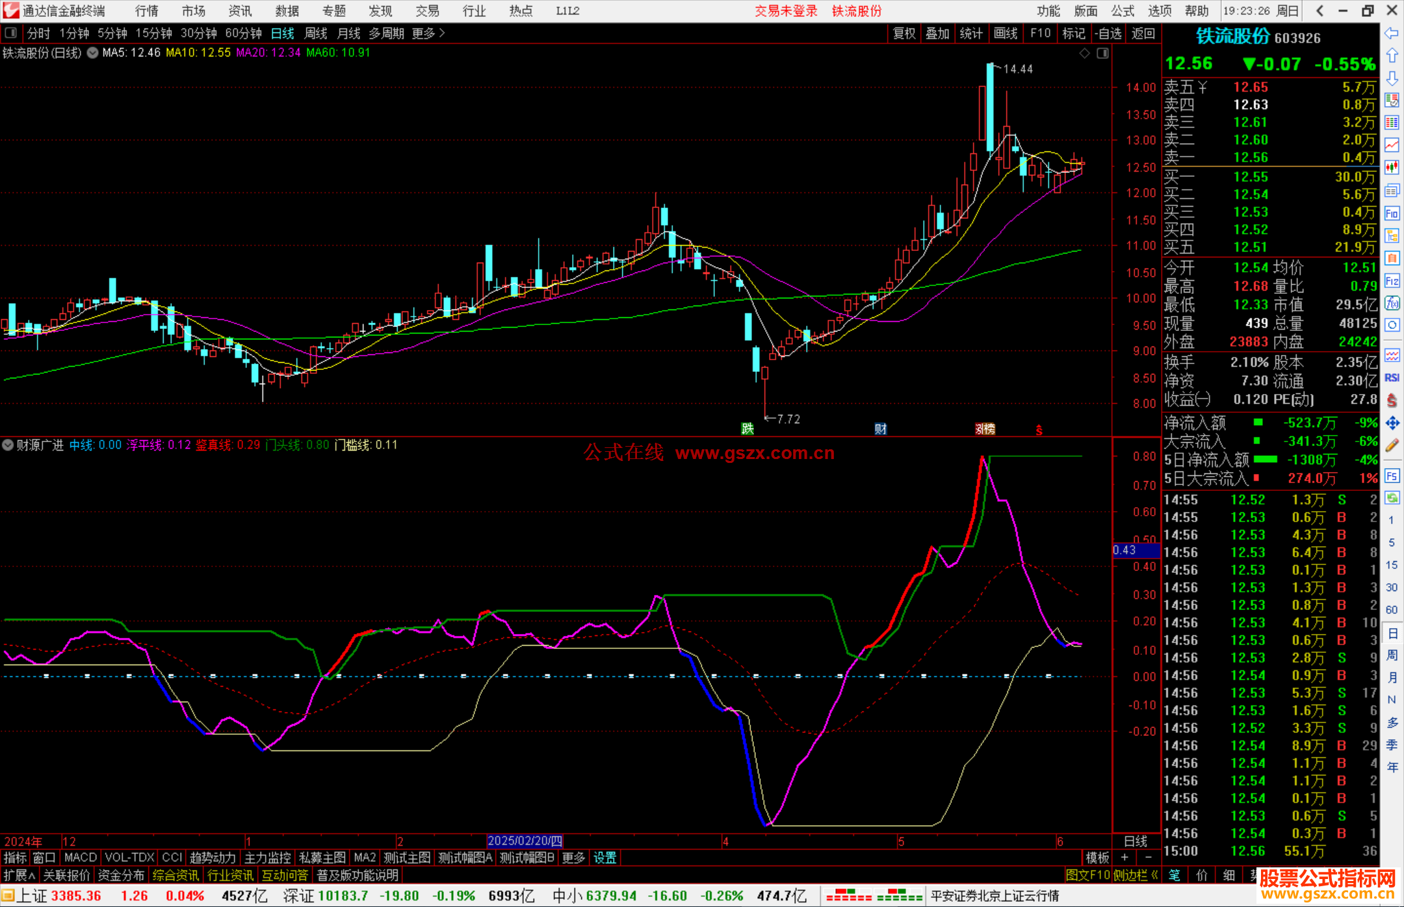This screenshot has height=907, width=1404.
Task: Click the diamond icon above main chart
Action: click(1084, 53)
